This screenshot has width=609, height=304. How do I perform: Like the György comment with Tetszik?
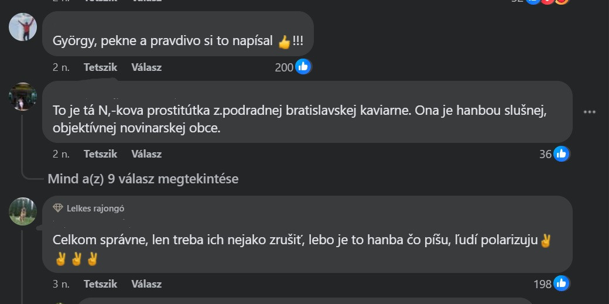pyautogui.click(x=100, y=67)
